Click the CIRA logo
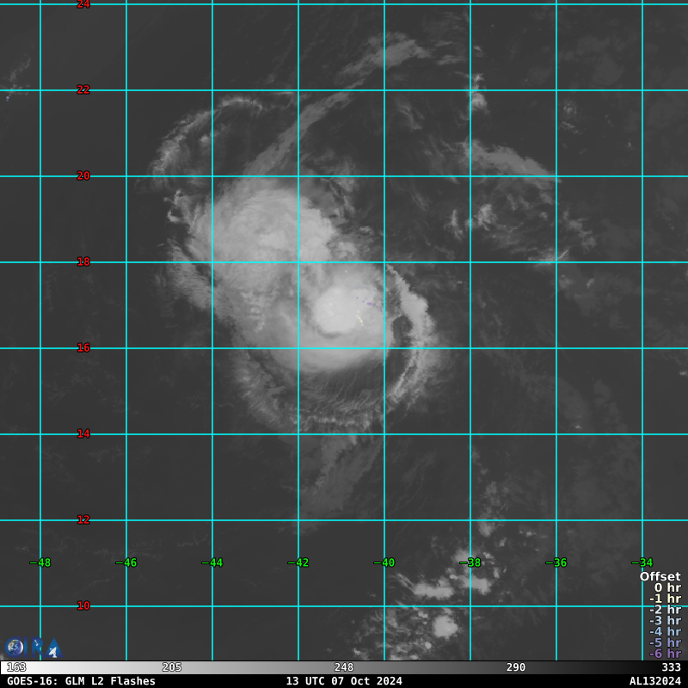Image resolution: width=688 pixels, height=688 pixels. [x=15, y=647]
